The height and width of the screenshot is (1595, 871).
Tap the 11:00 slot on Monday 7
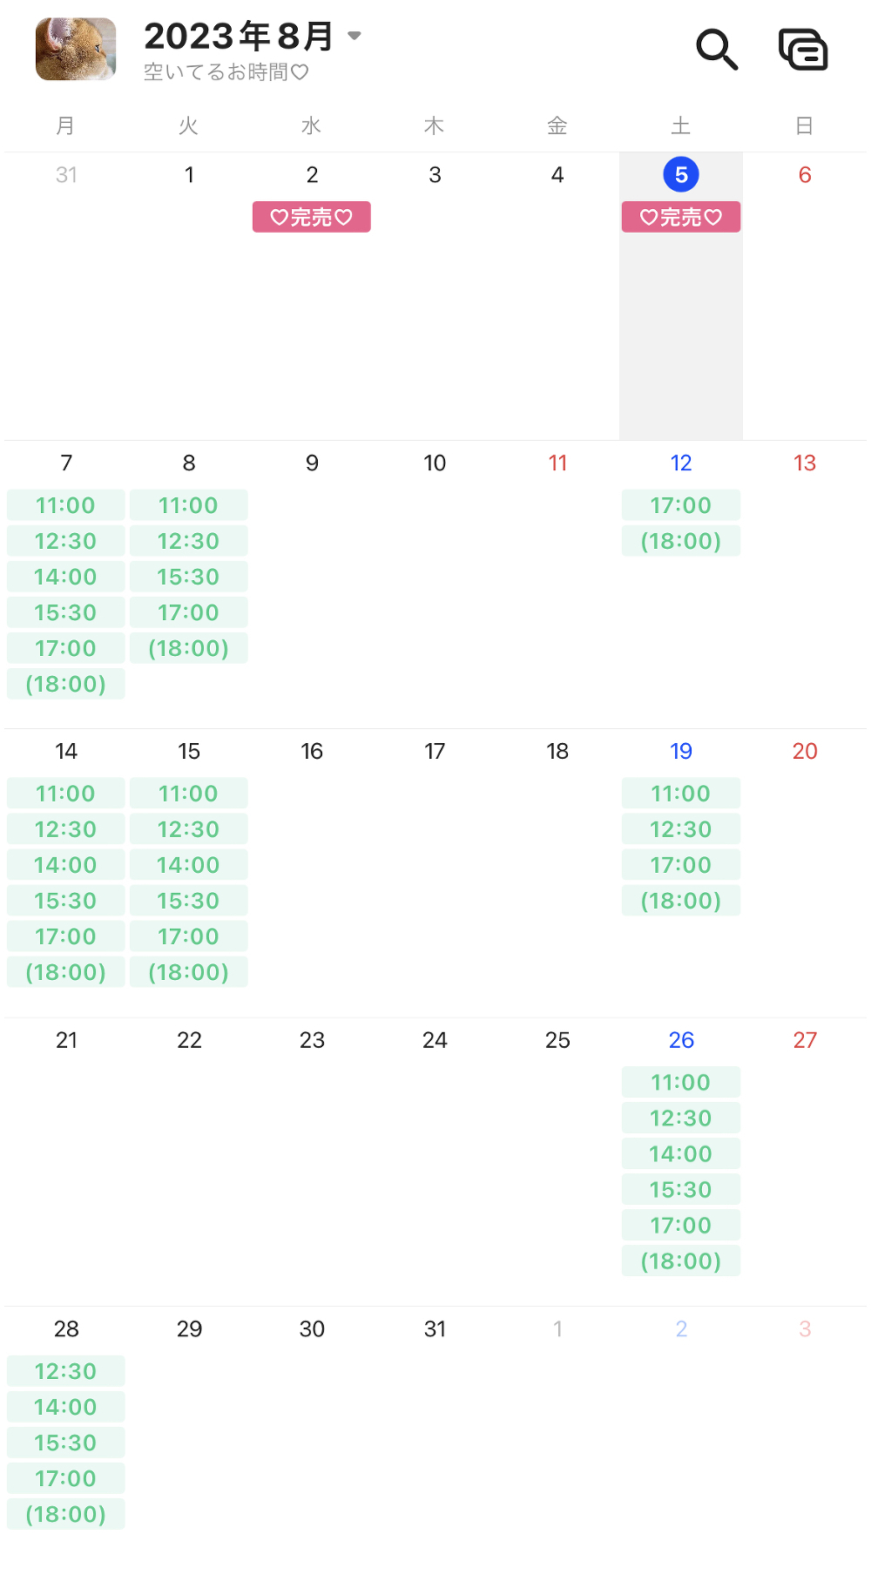tap(66, 505)
